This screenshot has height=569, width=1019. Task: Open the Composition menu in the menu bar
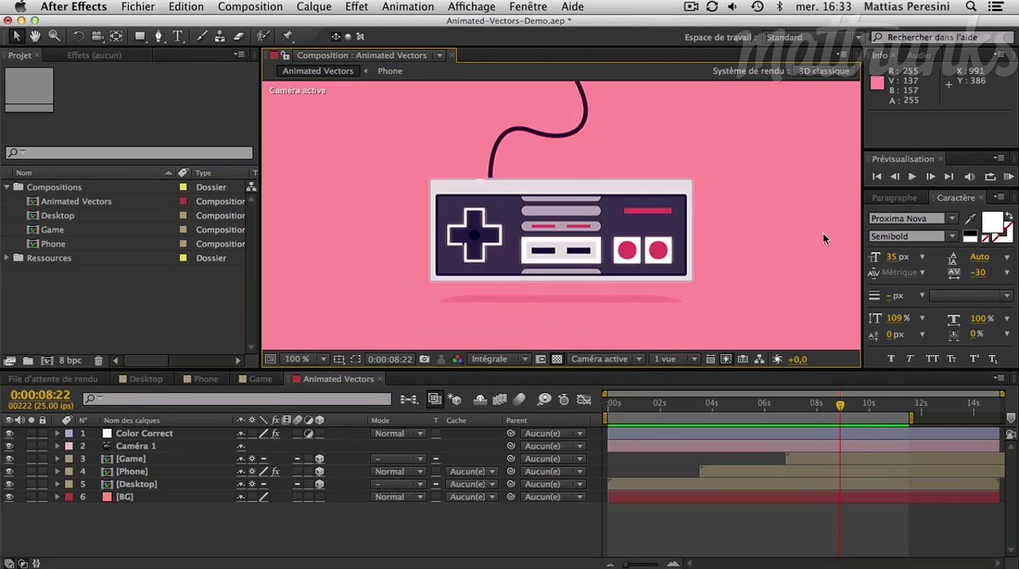(250, 7)
